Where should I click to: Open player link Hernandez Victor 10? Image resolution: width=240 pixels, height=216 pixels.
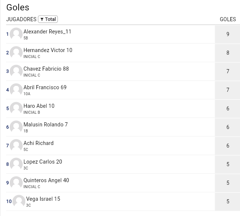(x=48, y=50)
